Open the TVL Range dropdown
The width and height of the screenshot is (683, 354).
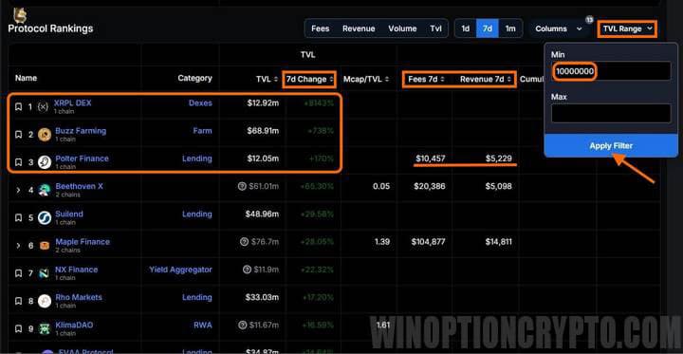click(x=627, y=28)
